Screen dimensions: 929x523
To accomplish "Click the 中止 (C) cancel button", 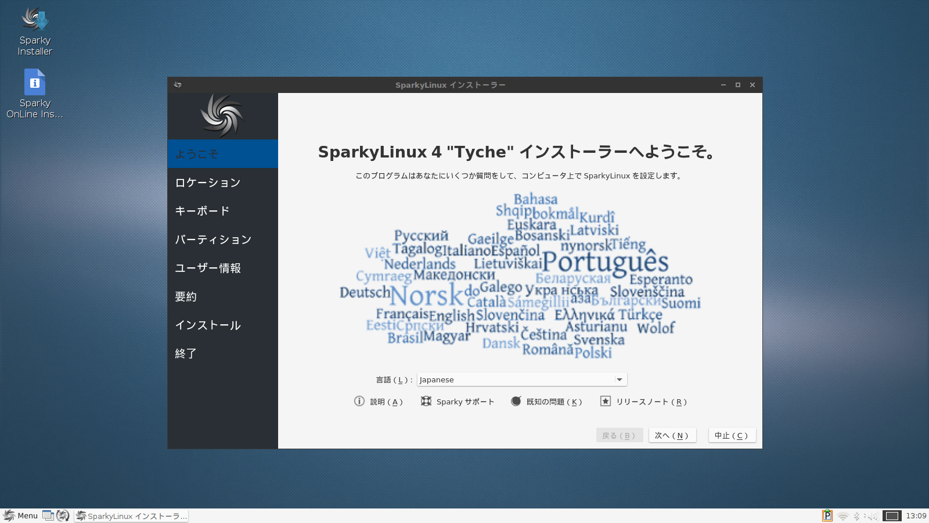I will [x=732, y=435].
